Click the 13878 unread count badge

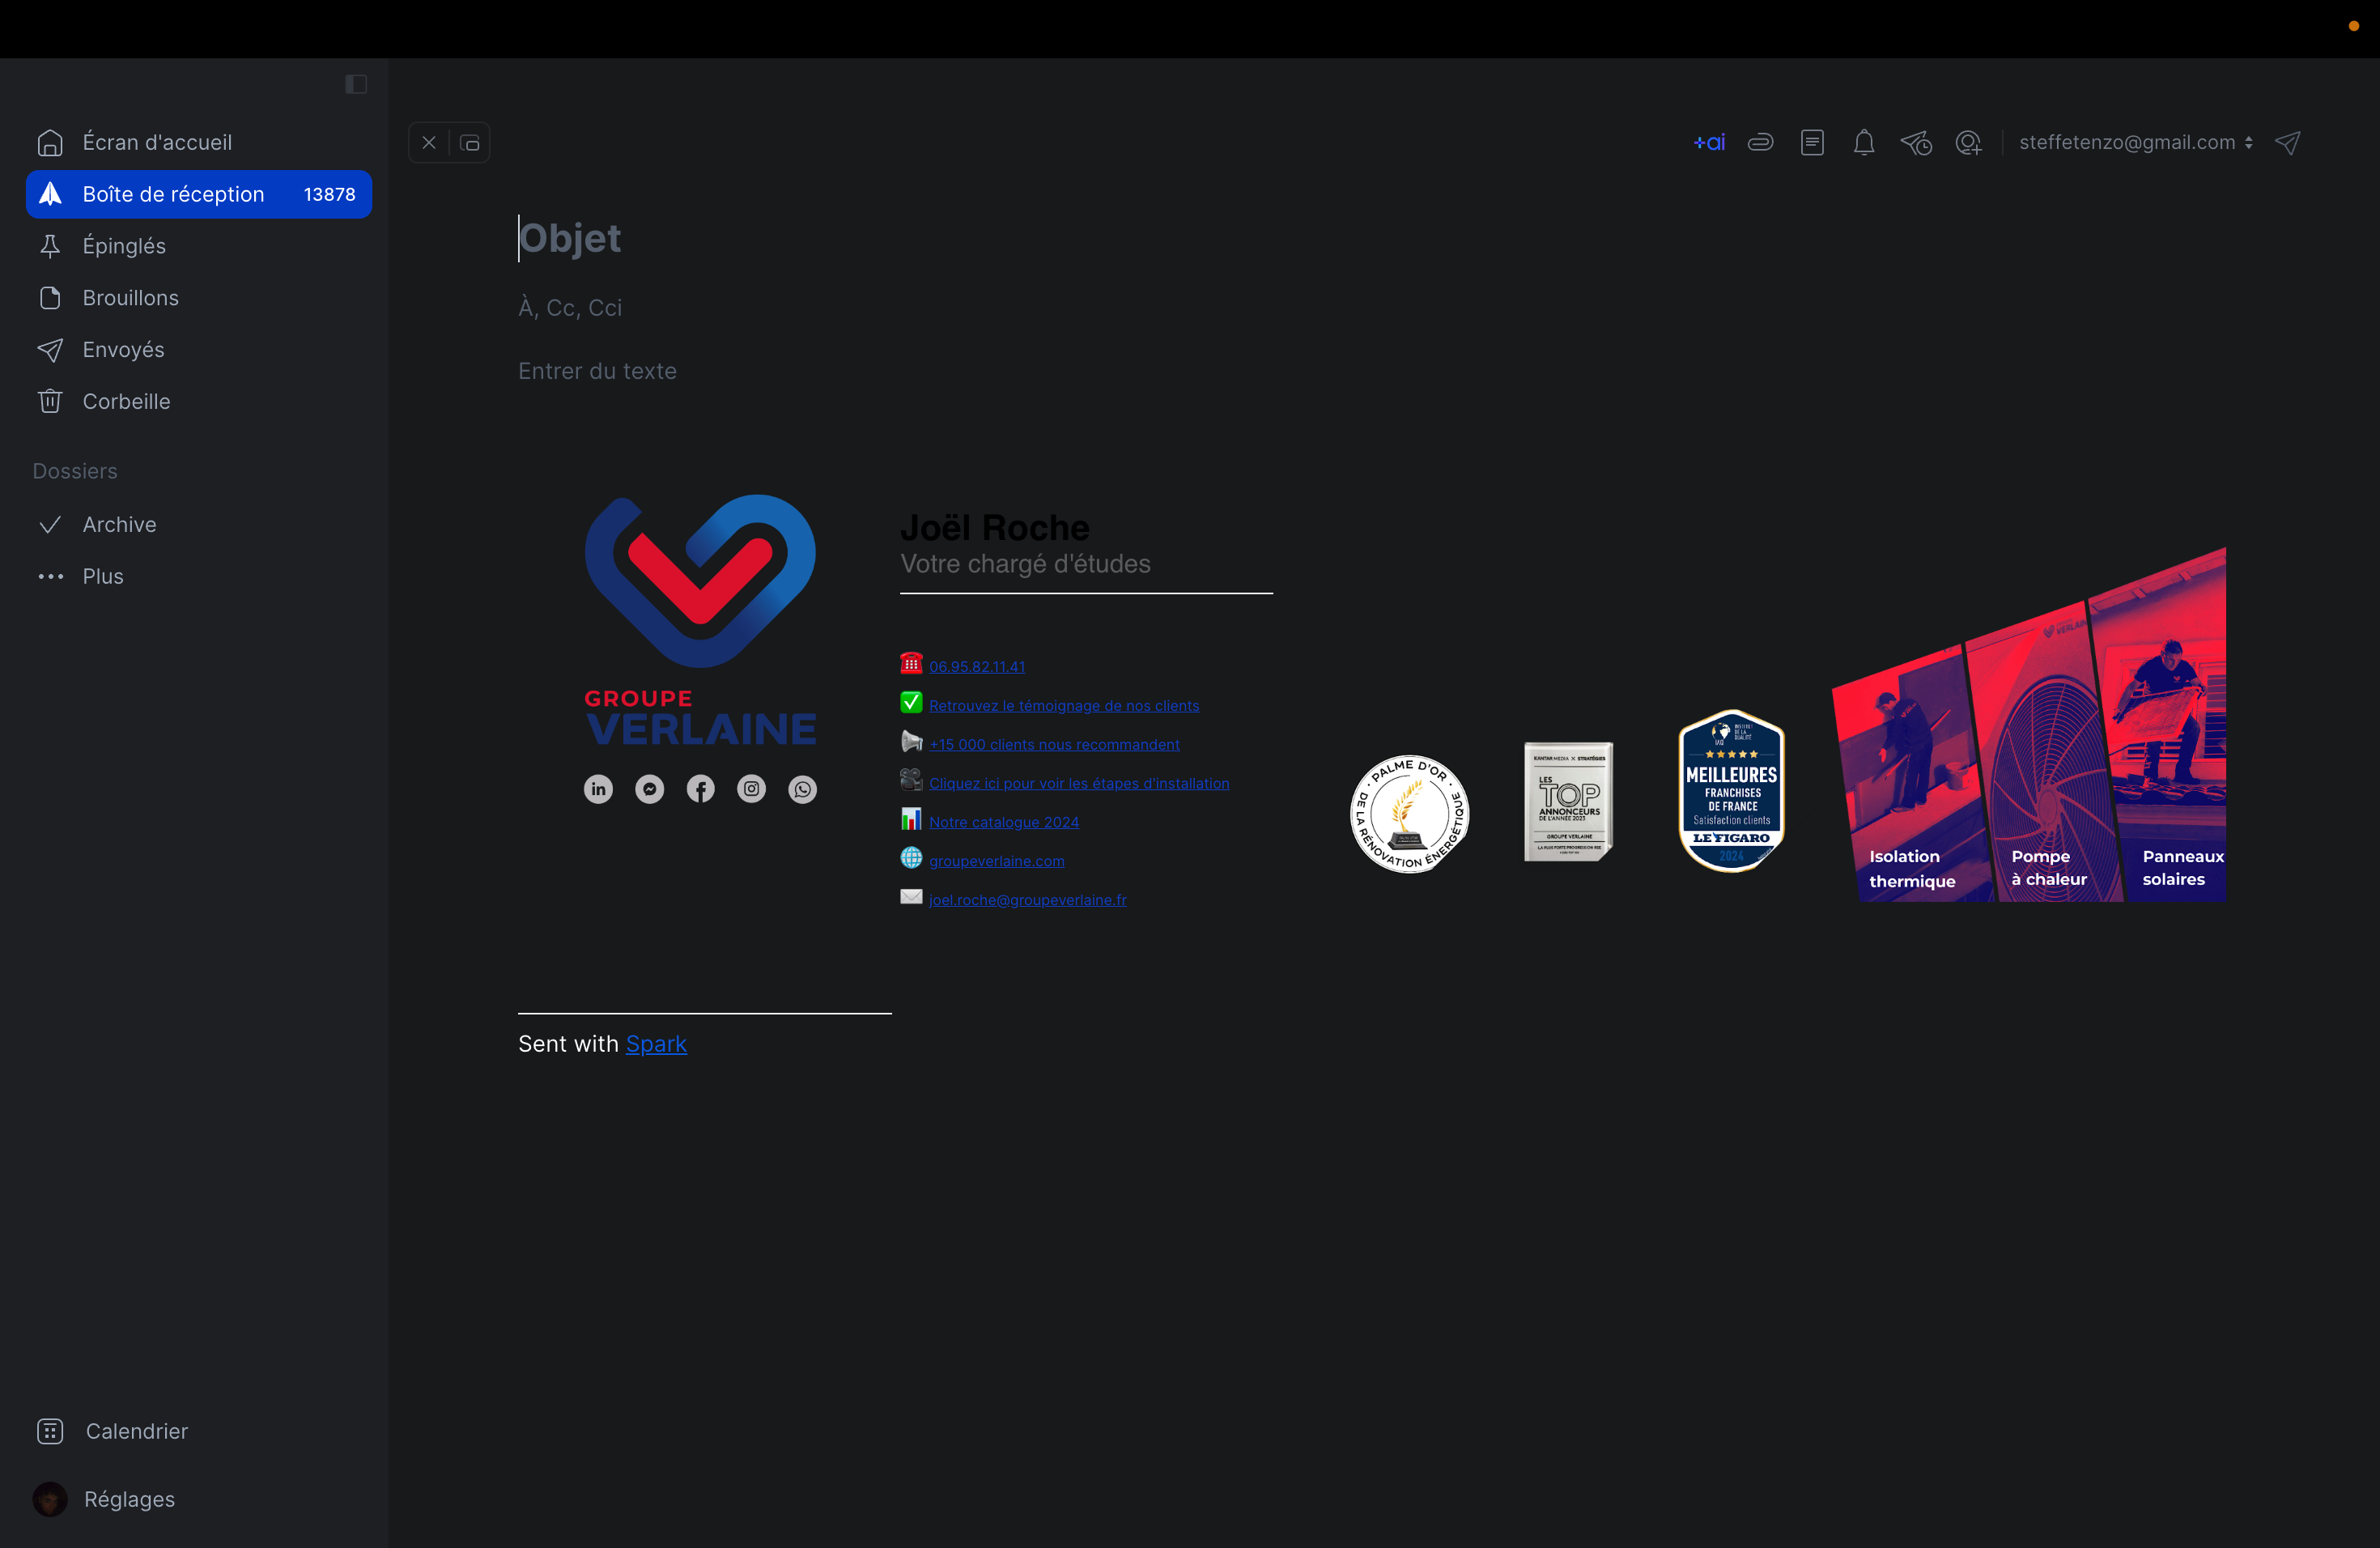[x=330, y=195]
